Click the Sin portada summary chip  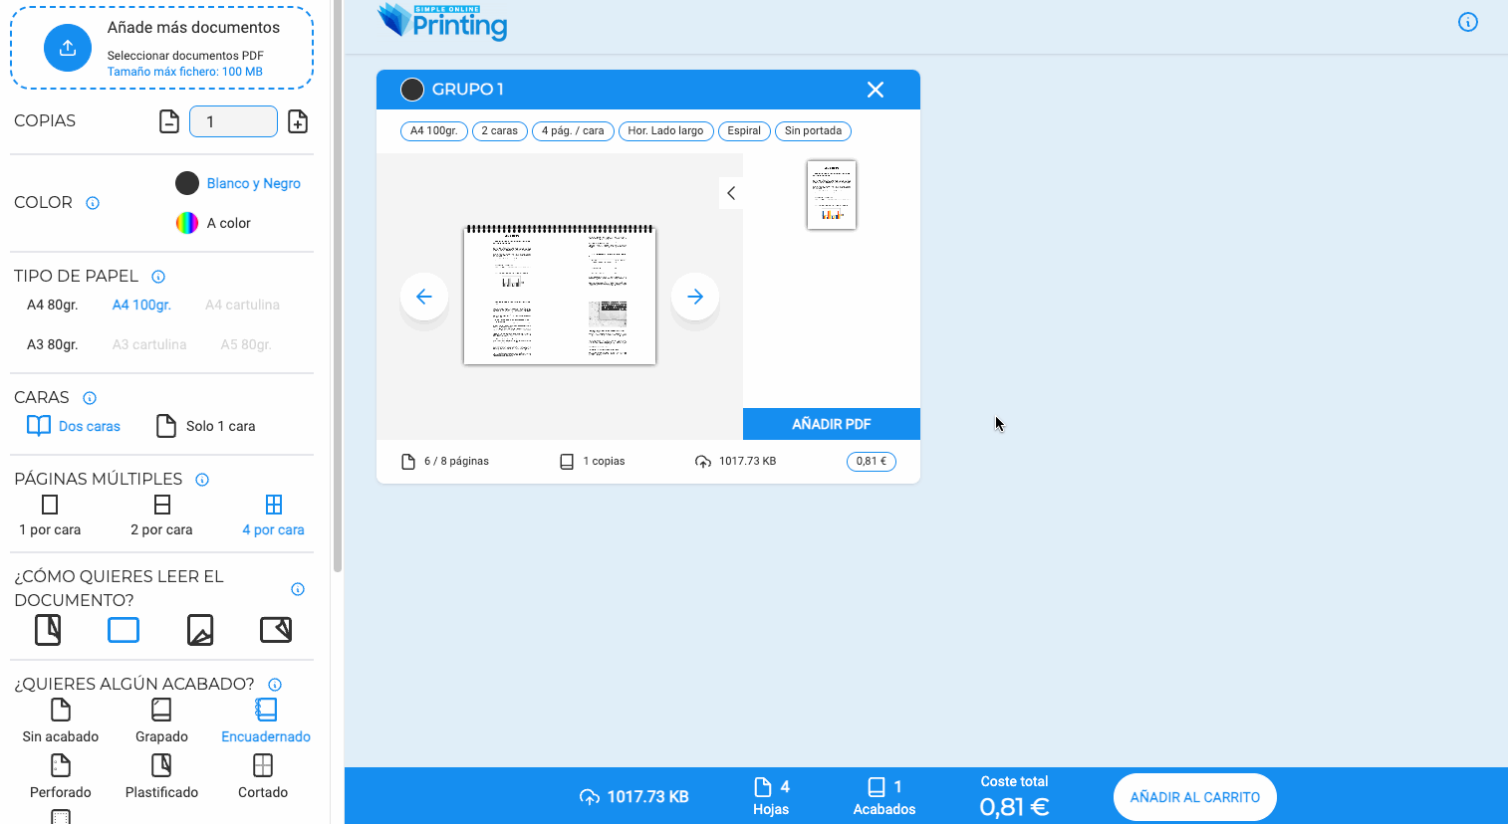coord(813,131)
